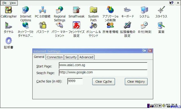Click the context help question-mark icon

click(172, 3)
